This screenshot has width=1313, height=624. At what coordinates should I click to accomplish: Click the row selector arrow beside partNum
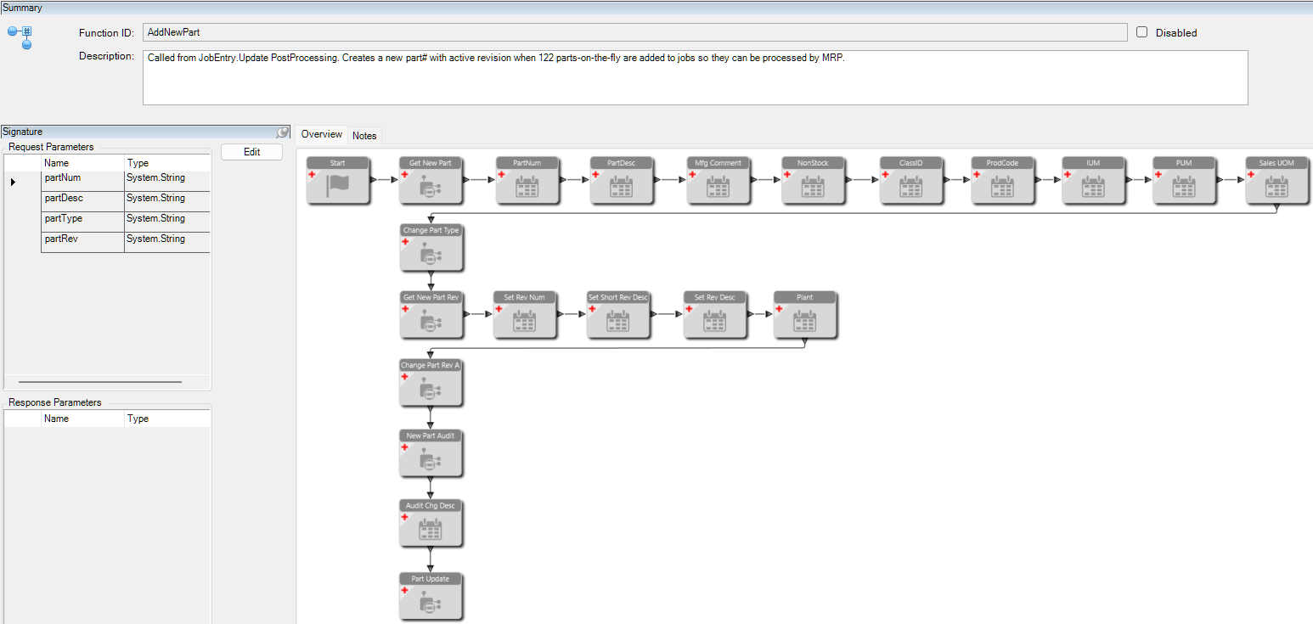coord(13,182)
